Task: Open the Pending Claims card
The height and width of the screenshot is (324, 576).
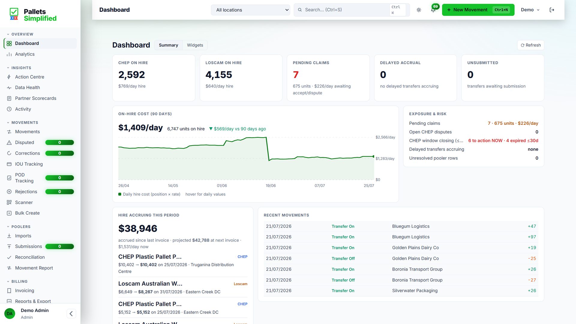Action: 328,78
